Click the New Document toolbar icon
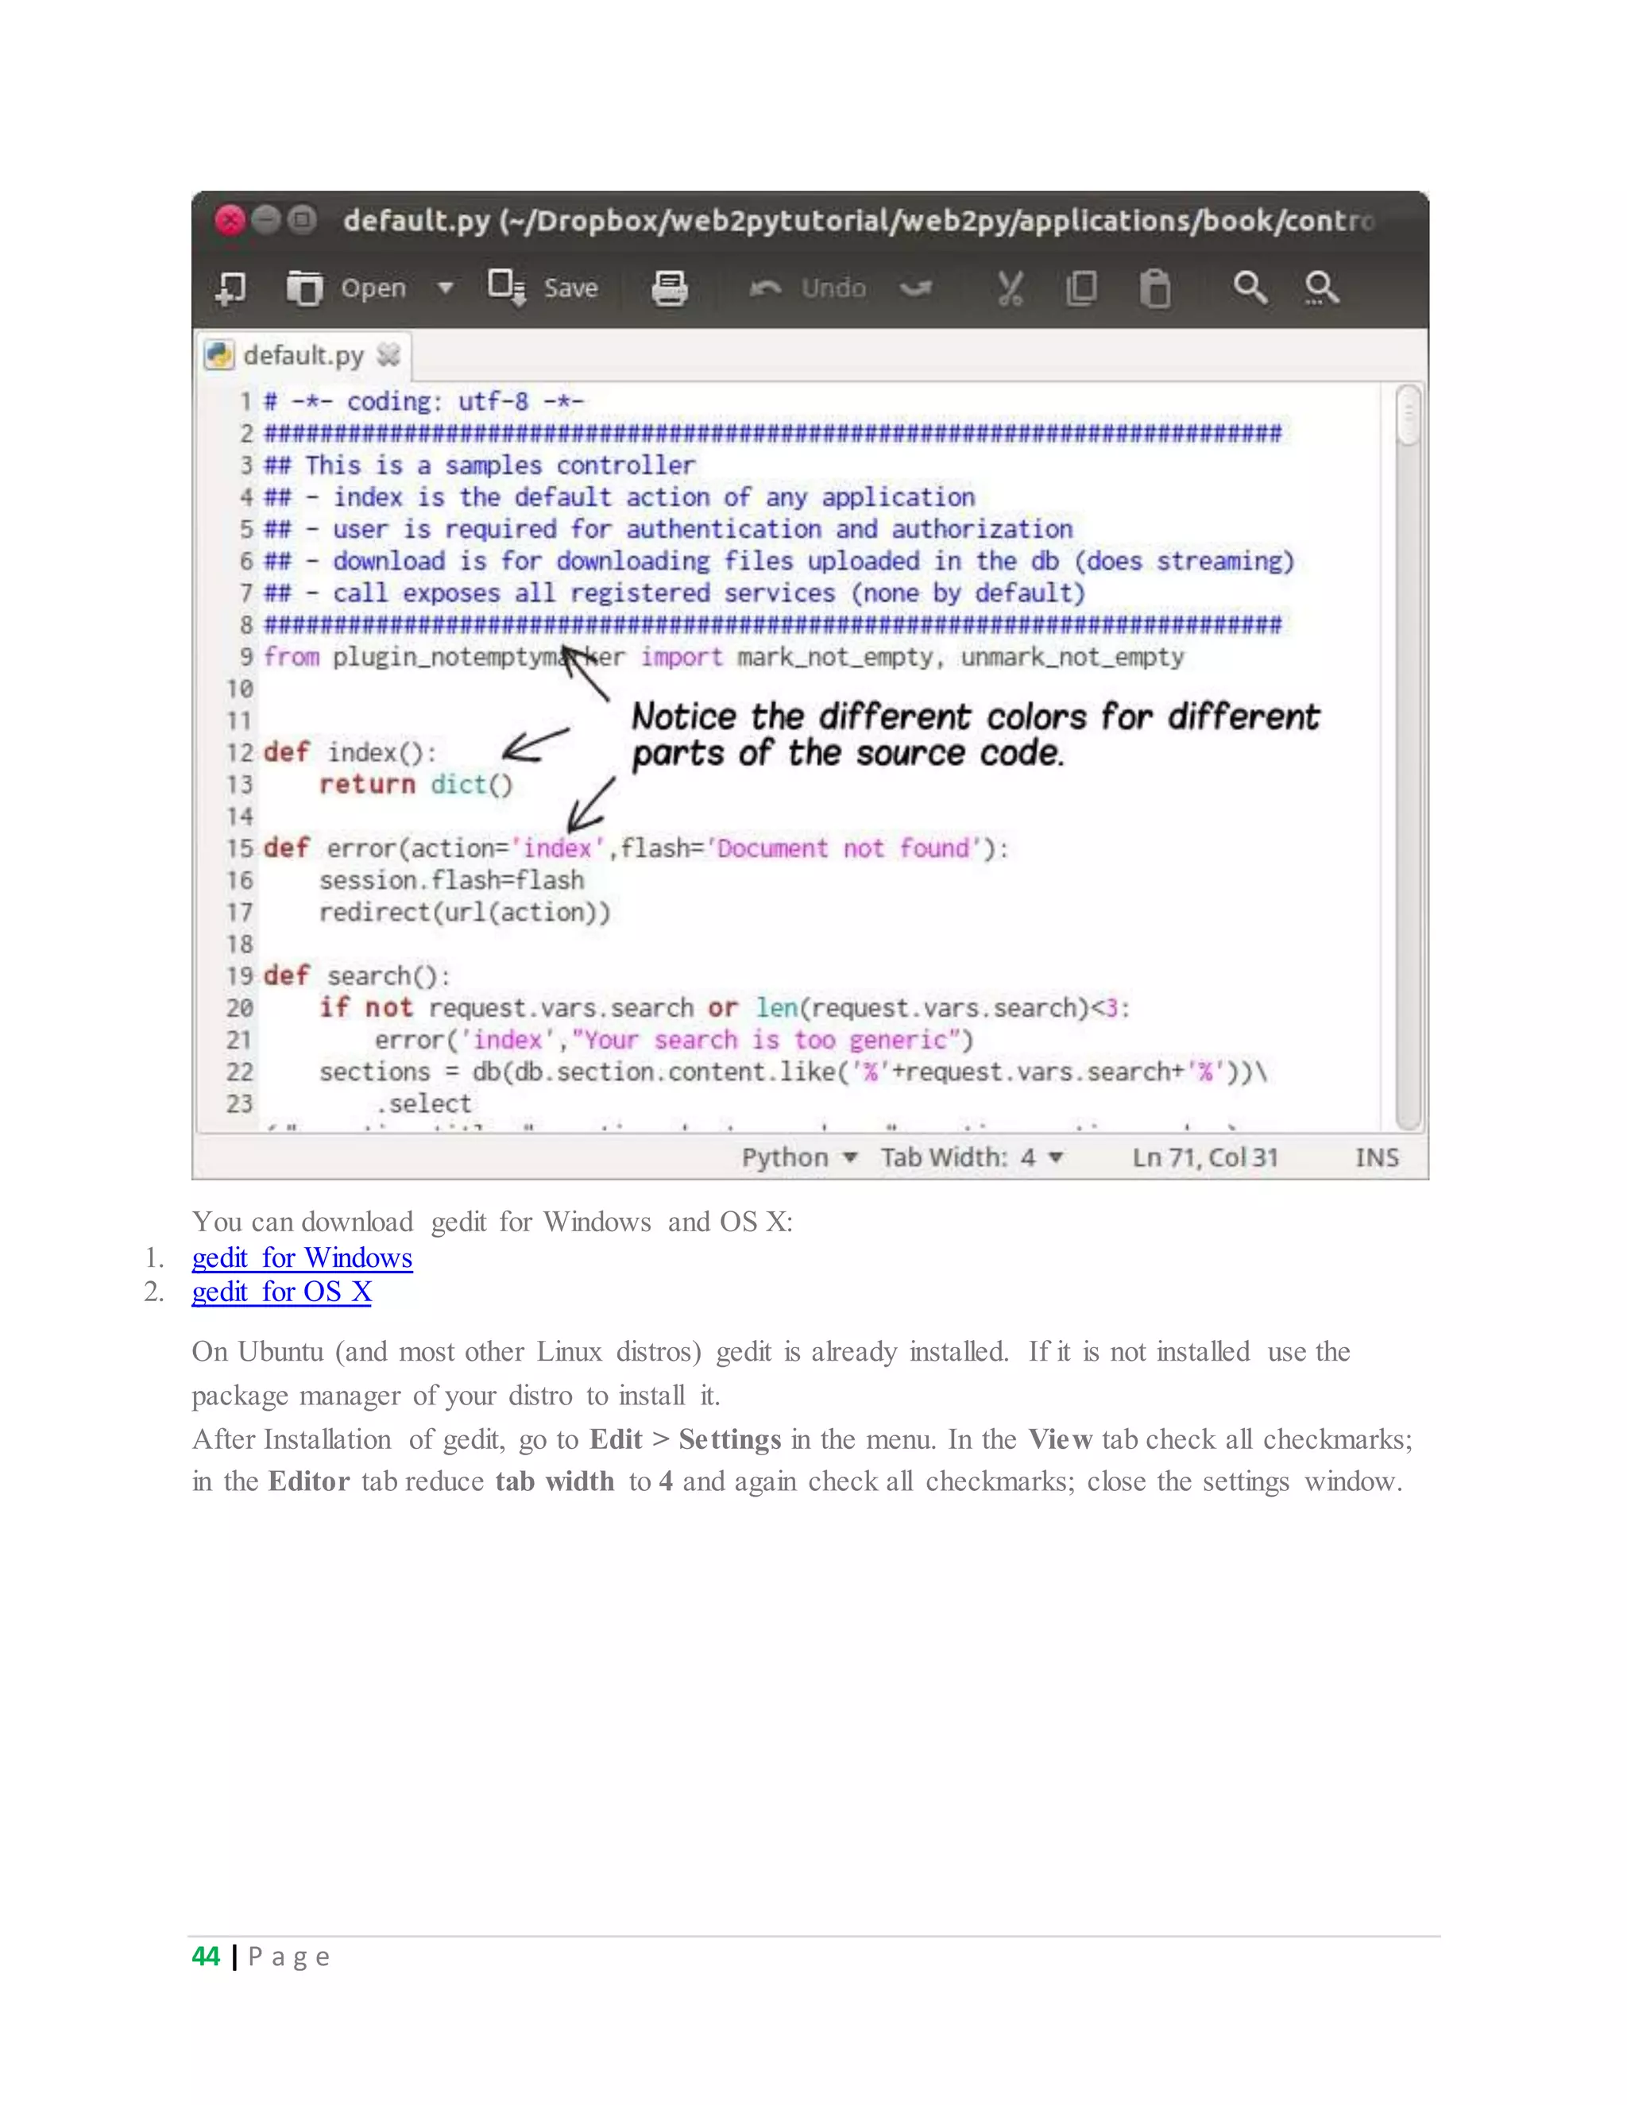This screenshot has height=2105, width=1627. [230, 288]
